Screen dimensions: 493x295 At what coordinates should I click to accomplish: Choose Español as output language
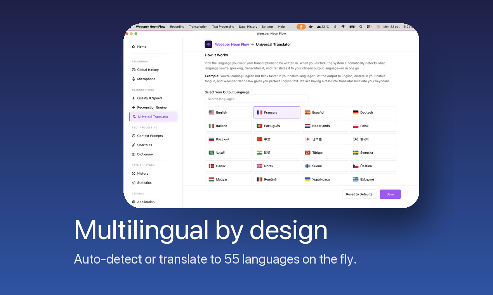(325, 113)
